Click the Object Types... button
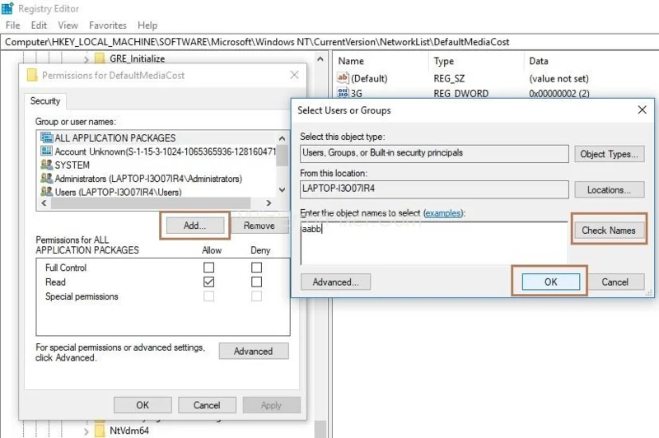659x438 pixels. [x=609, y=154]
